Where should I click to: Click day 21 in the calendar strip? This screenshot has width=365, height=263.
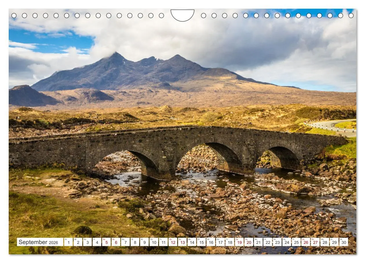[x=258, y=242]
